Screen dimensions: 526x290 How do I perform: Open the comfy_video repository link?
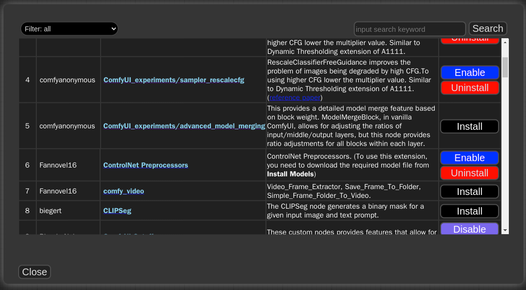click(123, 191)
